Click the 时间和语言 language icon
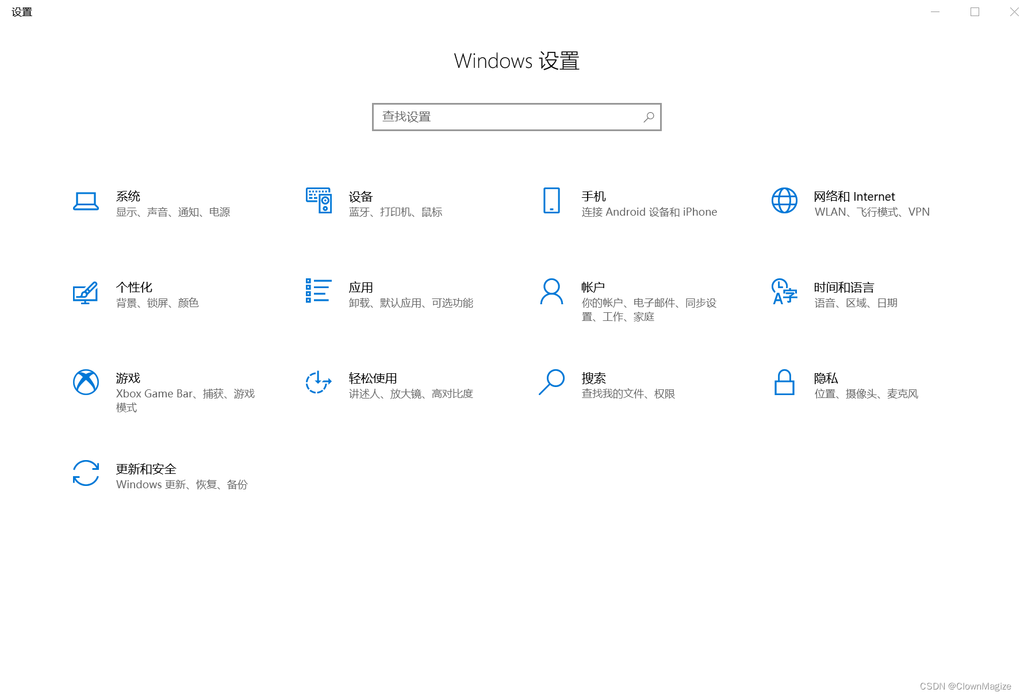The width and height of the screenshot is (1020, 697). (784, 292)
